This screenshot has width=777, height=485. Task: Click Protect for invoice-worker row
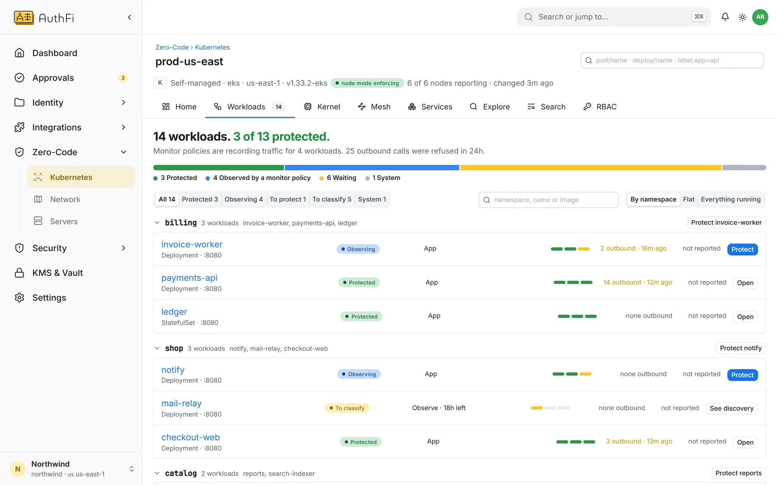coord(742,249)
